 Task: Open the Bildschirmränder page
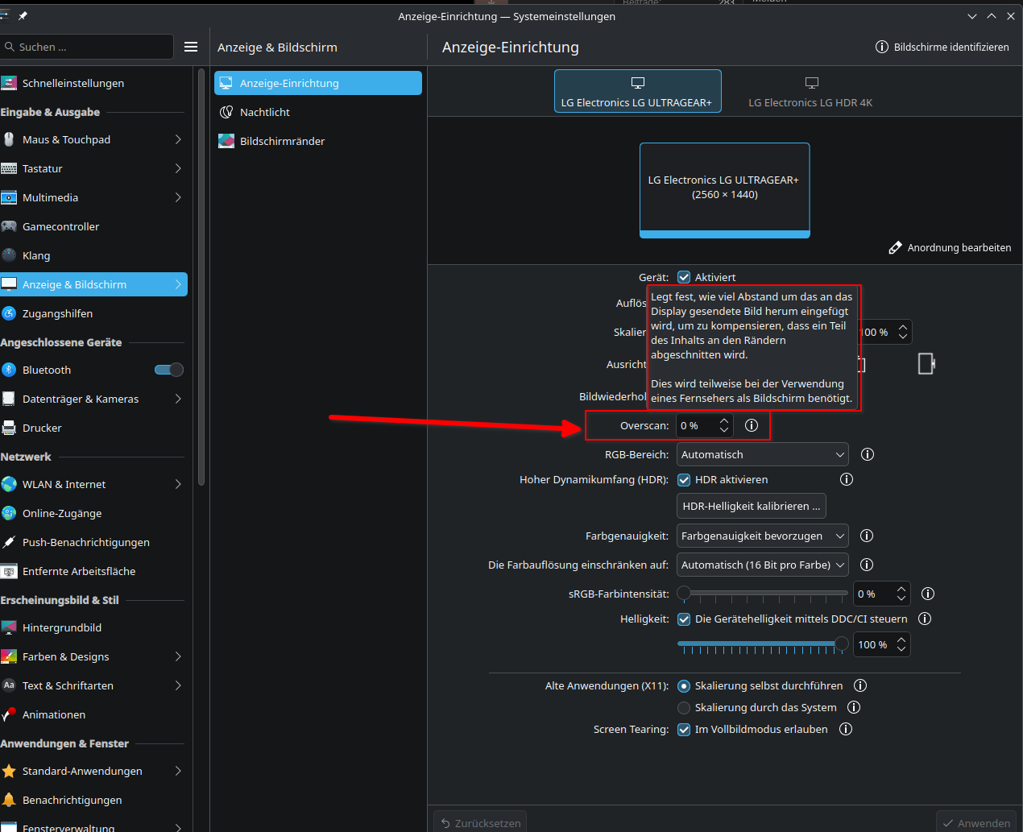tap(318, 141)
